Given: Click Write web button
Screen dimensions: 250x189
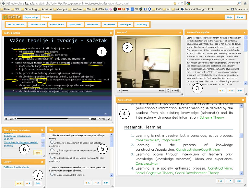Looking at the screenshot, I should tap(109, 24).
